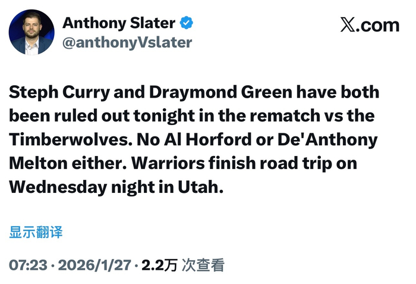Click the blue verified checkmark badge

pyautogui.click(x=187, y=23)
